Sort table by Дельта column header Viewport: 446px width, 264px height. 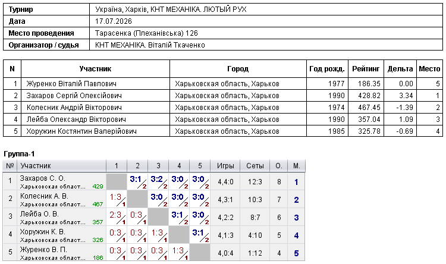click(x=400, y=69)
